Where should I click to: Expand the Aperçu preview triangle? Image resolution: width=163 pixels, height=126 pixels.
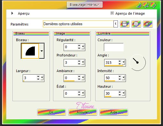coord(12,13)
